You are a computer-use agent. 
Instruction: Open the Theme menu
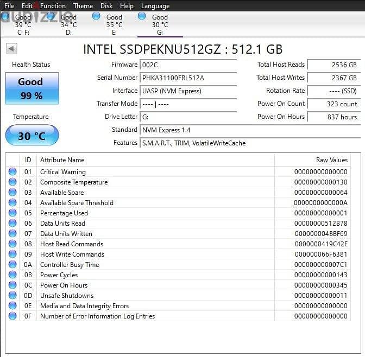pos(83,6)
